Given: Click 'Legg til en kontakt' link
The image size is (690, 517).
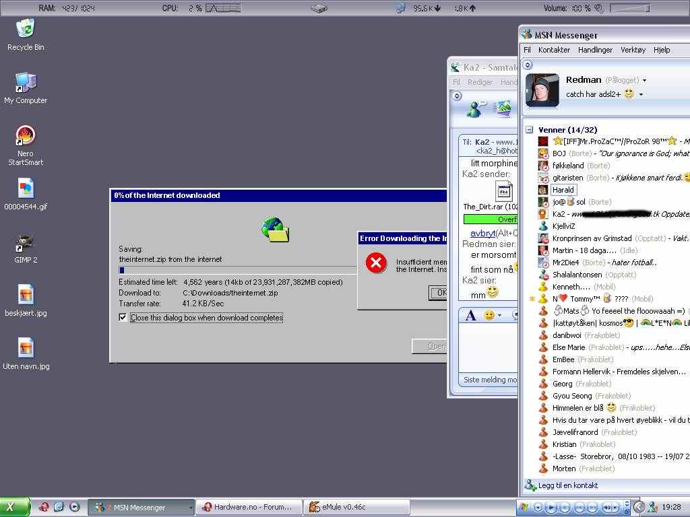Looking at the screenshot, I should click(x=567, y=485).
